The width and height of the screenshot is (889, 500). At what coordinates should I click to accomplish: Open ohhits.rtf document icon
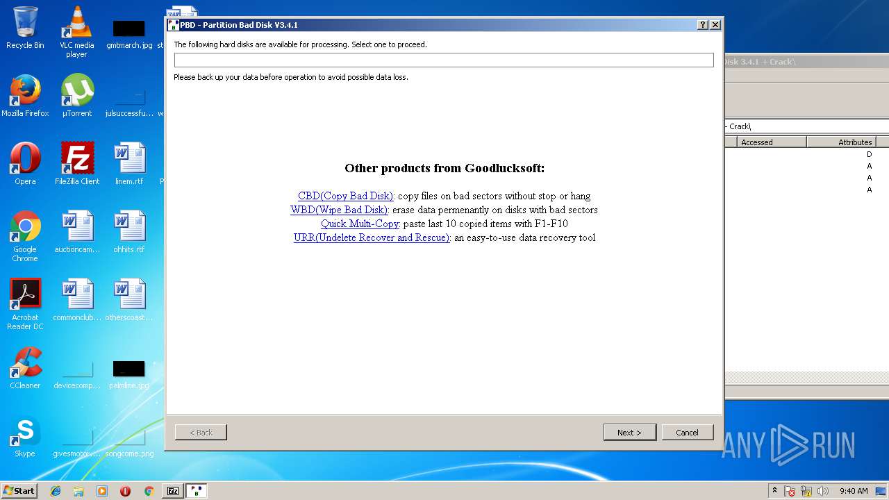click(x=129, y=232)
